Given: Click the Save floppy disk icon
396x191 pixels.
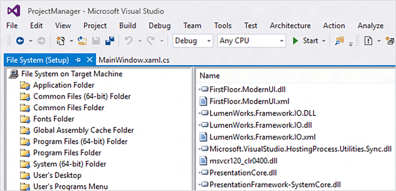Looking at the screenshot, I should [x=96, y=41].
